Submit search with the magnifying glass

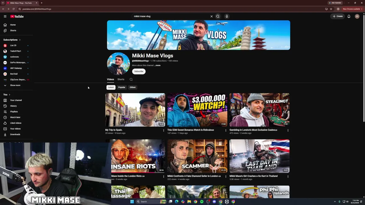click(218, 16)
